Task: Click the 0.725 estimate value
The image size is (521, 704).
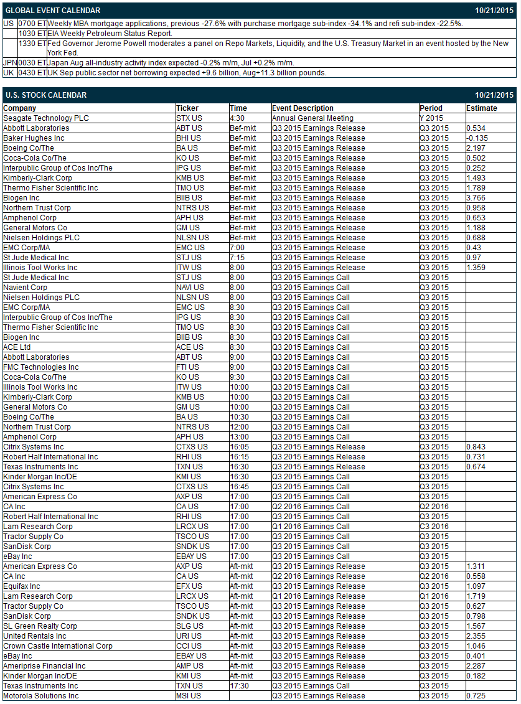Action: 476,695
